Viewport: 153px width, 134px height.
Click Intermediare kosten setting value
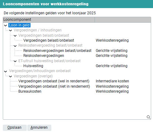click(x=112, y=81)
